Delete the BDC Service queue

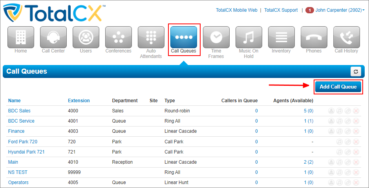coord(356,121)
